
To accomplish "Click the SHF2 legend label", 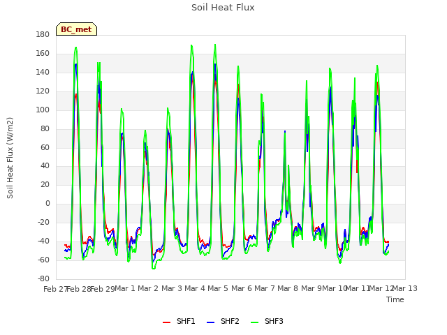I will tap(230, 321).
